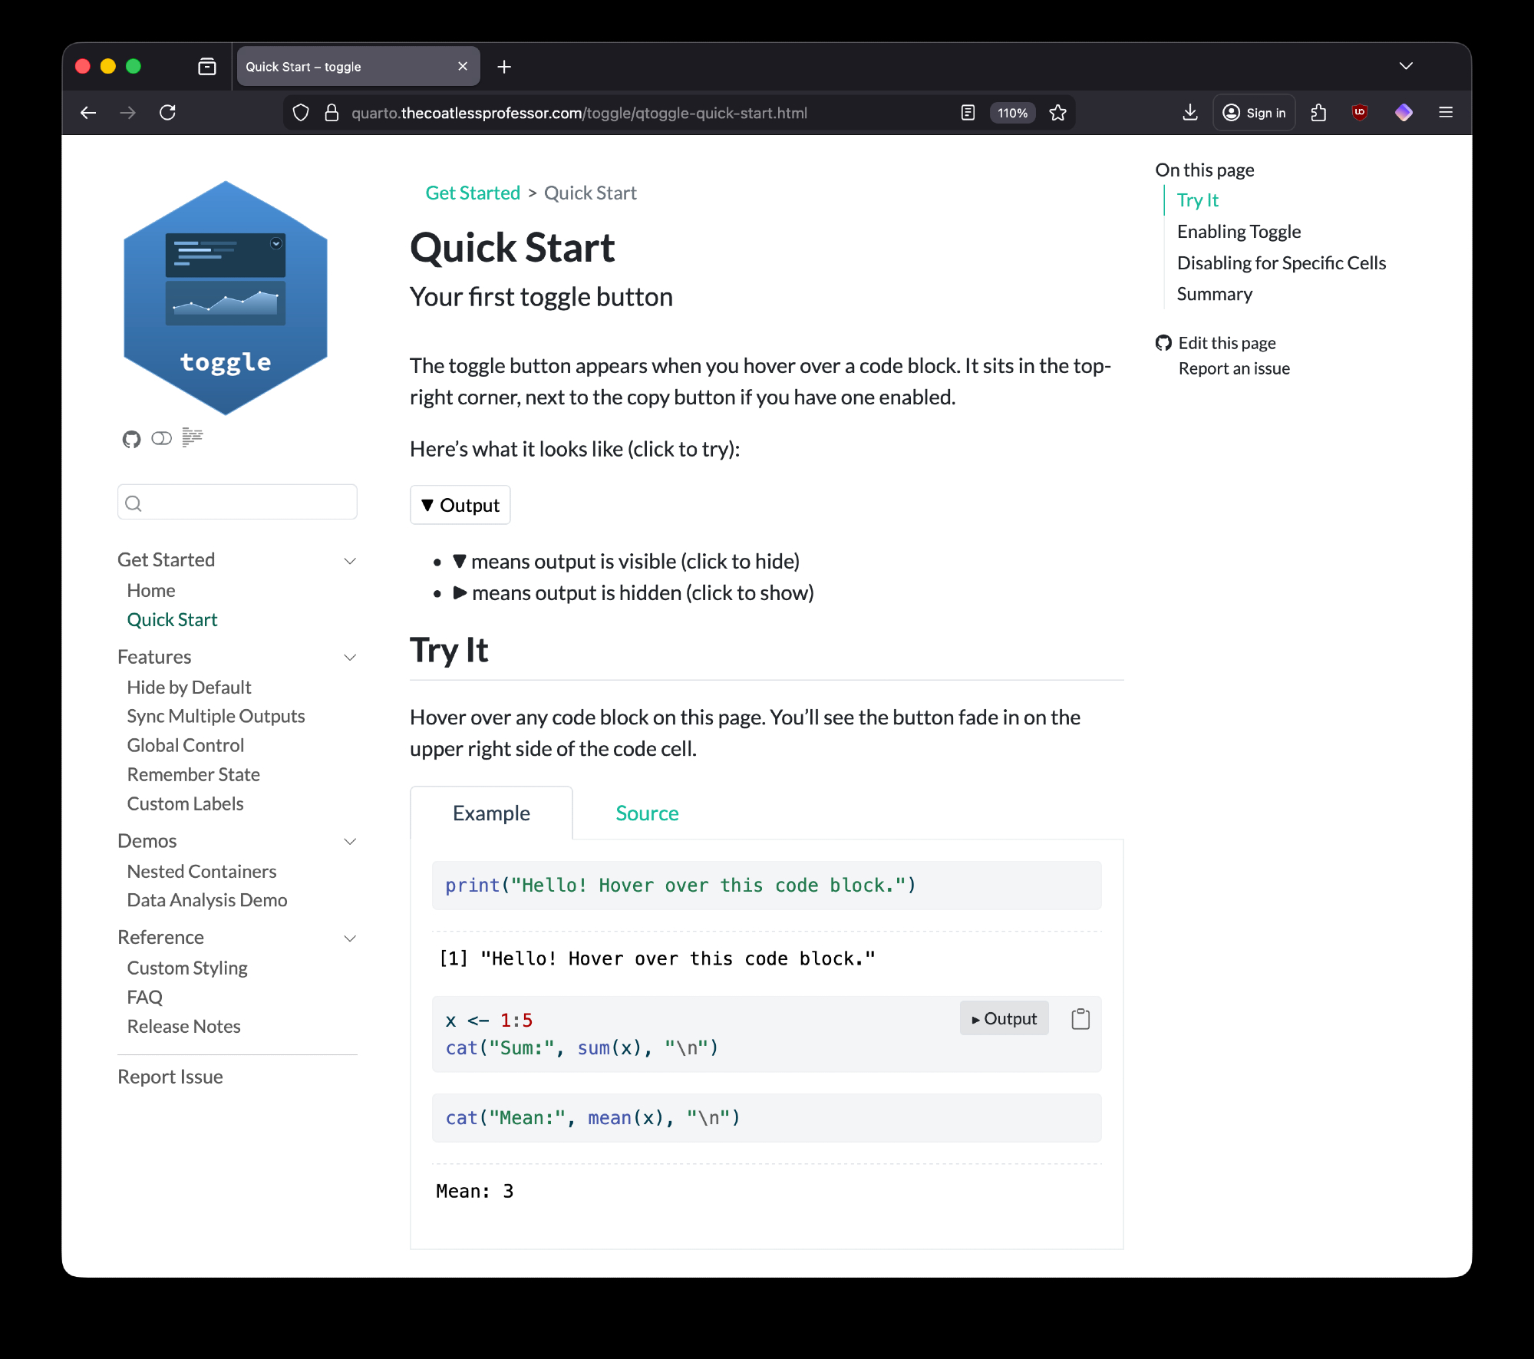Collapse the Get Started sidebar section
Viewport: 1534px width, 1359px height.
[x=350, y=560]
